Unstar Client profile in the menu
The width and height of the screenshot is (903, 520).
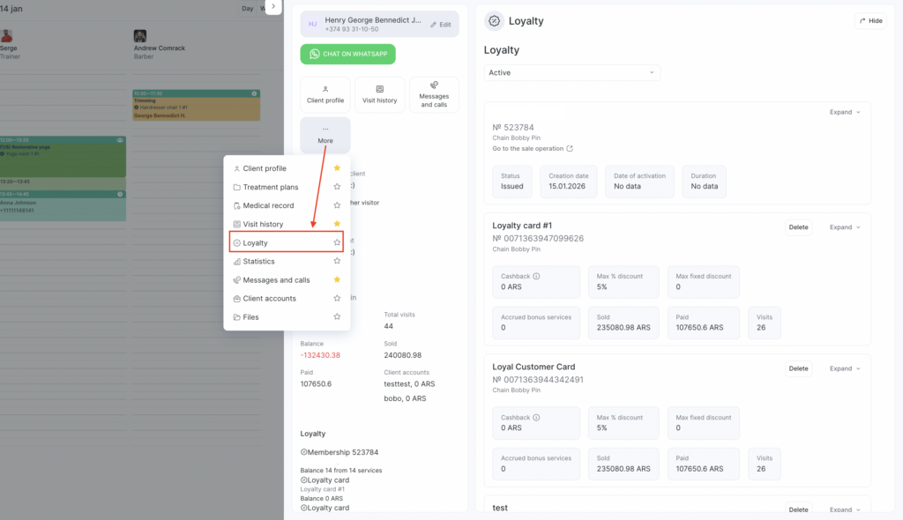coord(337,168)
